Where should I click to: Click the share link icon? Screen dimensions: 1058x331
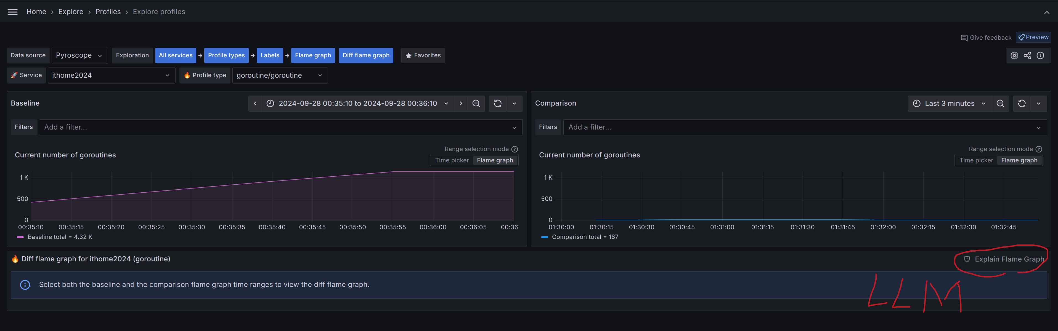tap(1027, 55)
